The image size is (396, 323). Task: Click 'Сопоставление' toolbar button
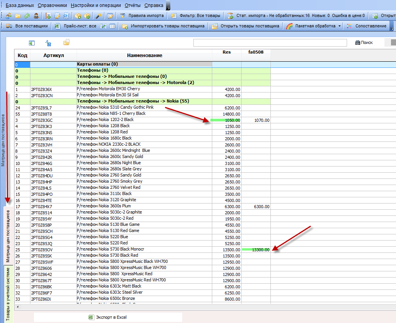366,26
